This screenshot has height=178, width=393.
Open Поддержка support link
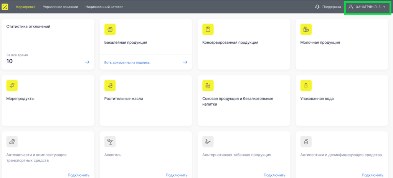(x=328, y=7)
